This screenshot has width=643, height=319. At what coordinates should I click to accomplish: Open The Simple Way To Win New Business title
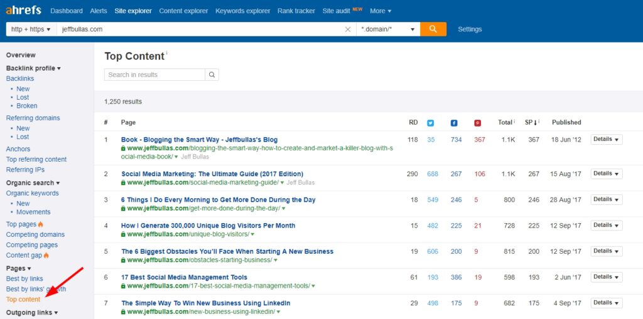(206, 303)
